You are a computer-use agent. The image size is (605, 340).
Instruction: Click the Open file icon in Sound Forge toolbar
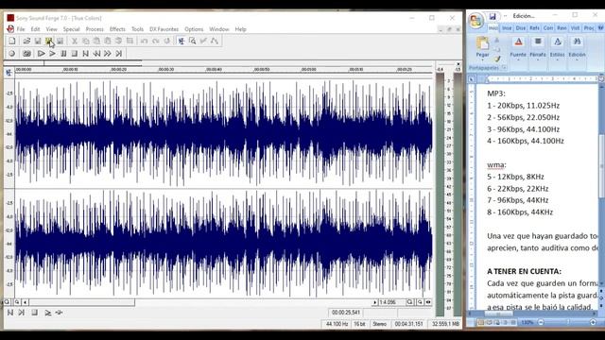pos(26,41)
